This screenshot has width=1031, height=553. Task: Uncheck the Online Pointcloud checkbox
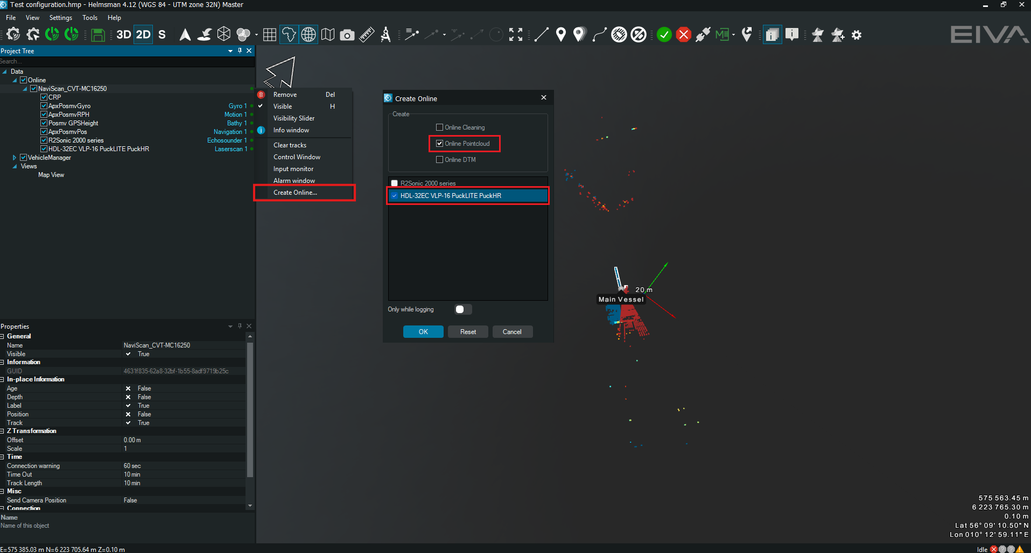[x=440, y=144]
